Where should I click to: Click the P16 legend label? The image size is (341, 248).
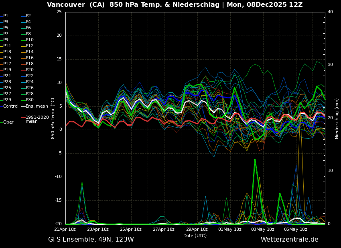30,58
